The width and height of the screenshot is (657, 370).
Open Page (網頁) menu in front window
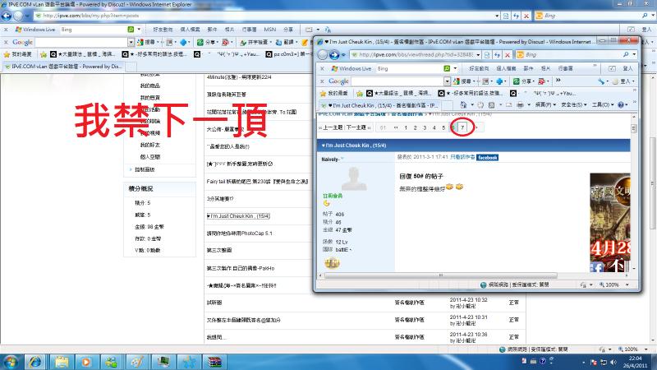(545, 105)
